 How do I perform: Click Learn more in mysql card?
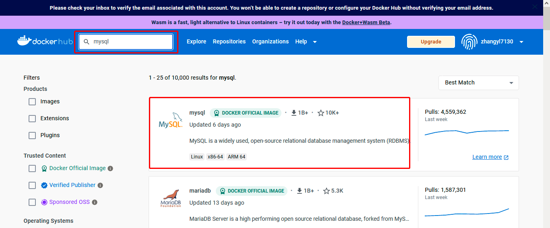487,157
